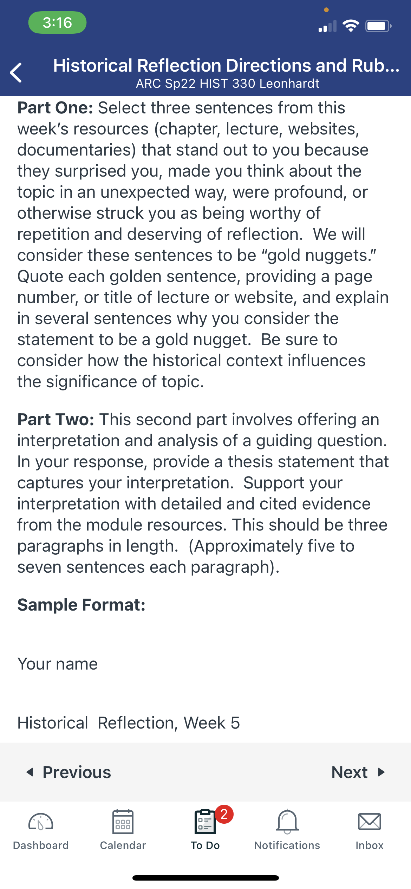Tap the Wi-Fi status icon
The height and width of the screenshot is (889, 411).
[x=351, y=26]
